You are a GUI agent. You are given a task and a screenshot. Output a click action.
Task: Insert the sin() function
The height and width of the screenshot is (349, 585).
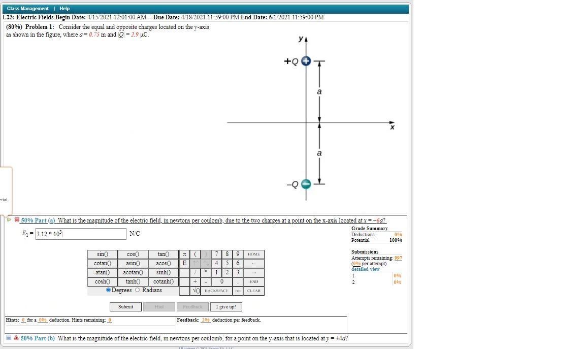102,253
